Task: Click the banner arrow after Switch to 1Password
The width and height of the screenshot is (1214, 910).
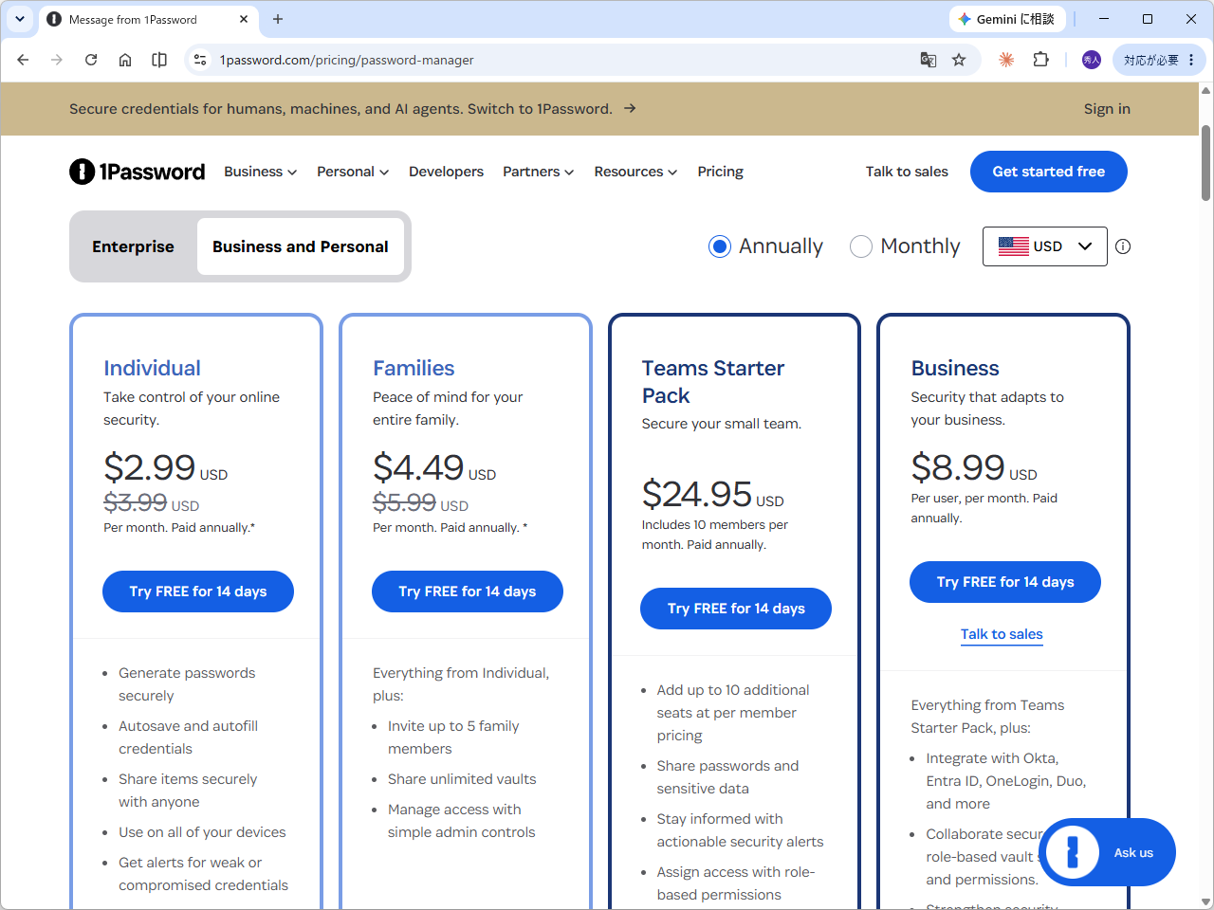Action: click(630, 108)
